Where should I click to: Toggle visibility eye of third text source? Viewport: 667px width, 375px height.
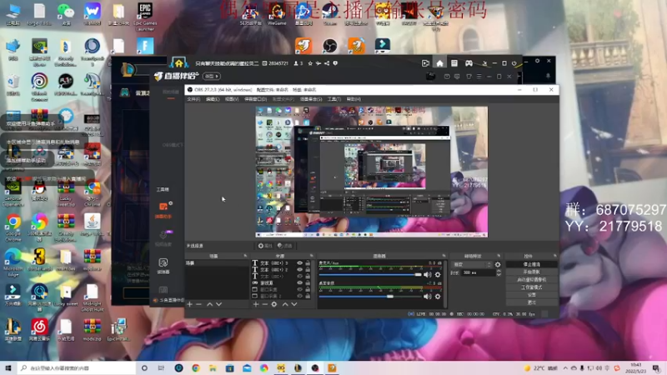299,277
